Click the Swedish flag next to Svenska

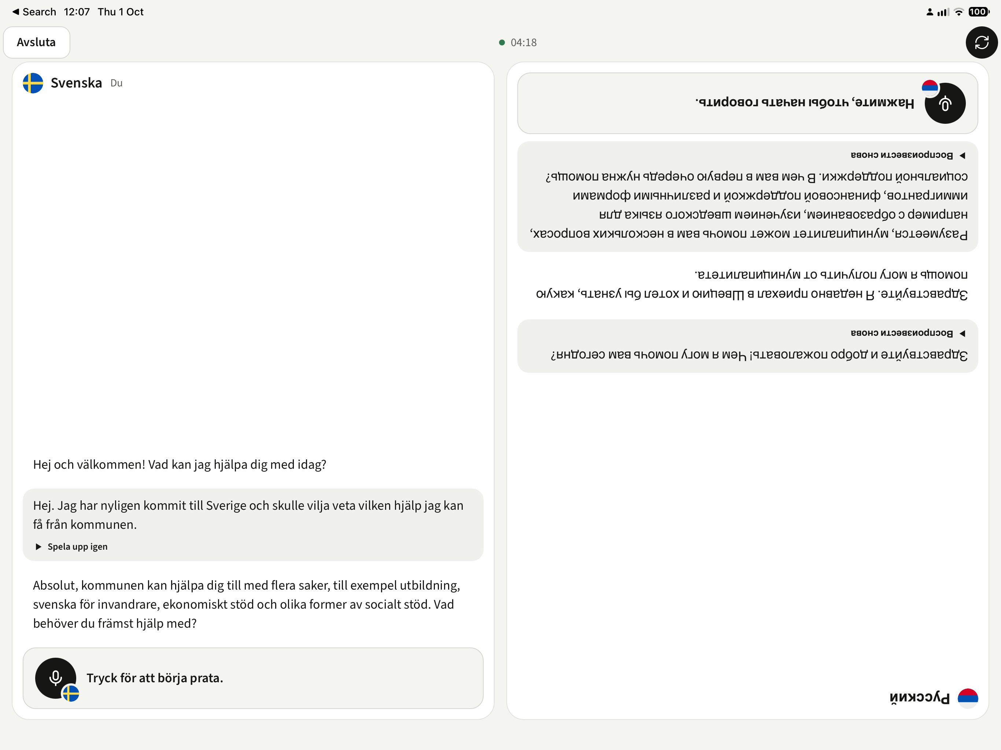click(33, 83)
